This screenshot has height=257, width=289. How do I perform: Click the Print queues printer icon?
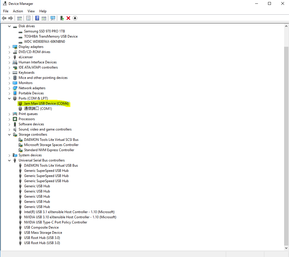pos(15,114)
